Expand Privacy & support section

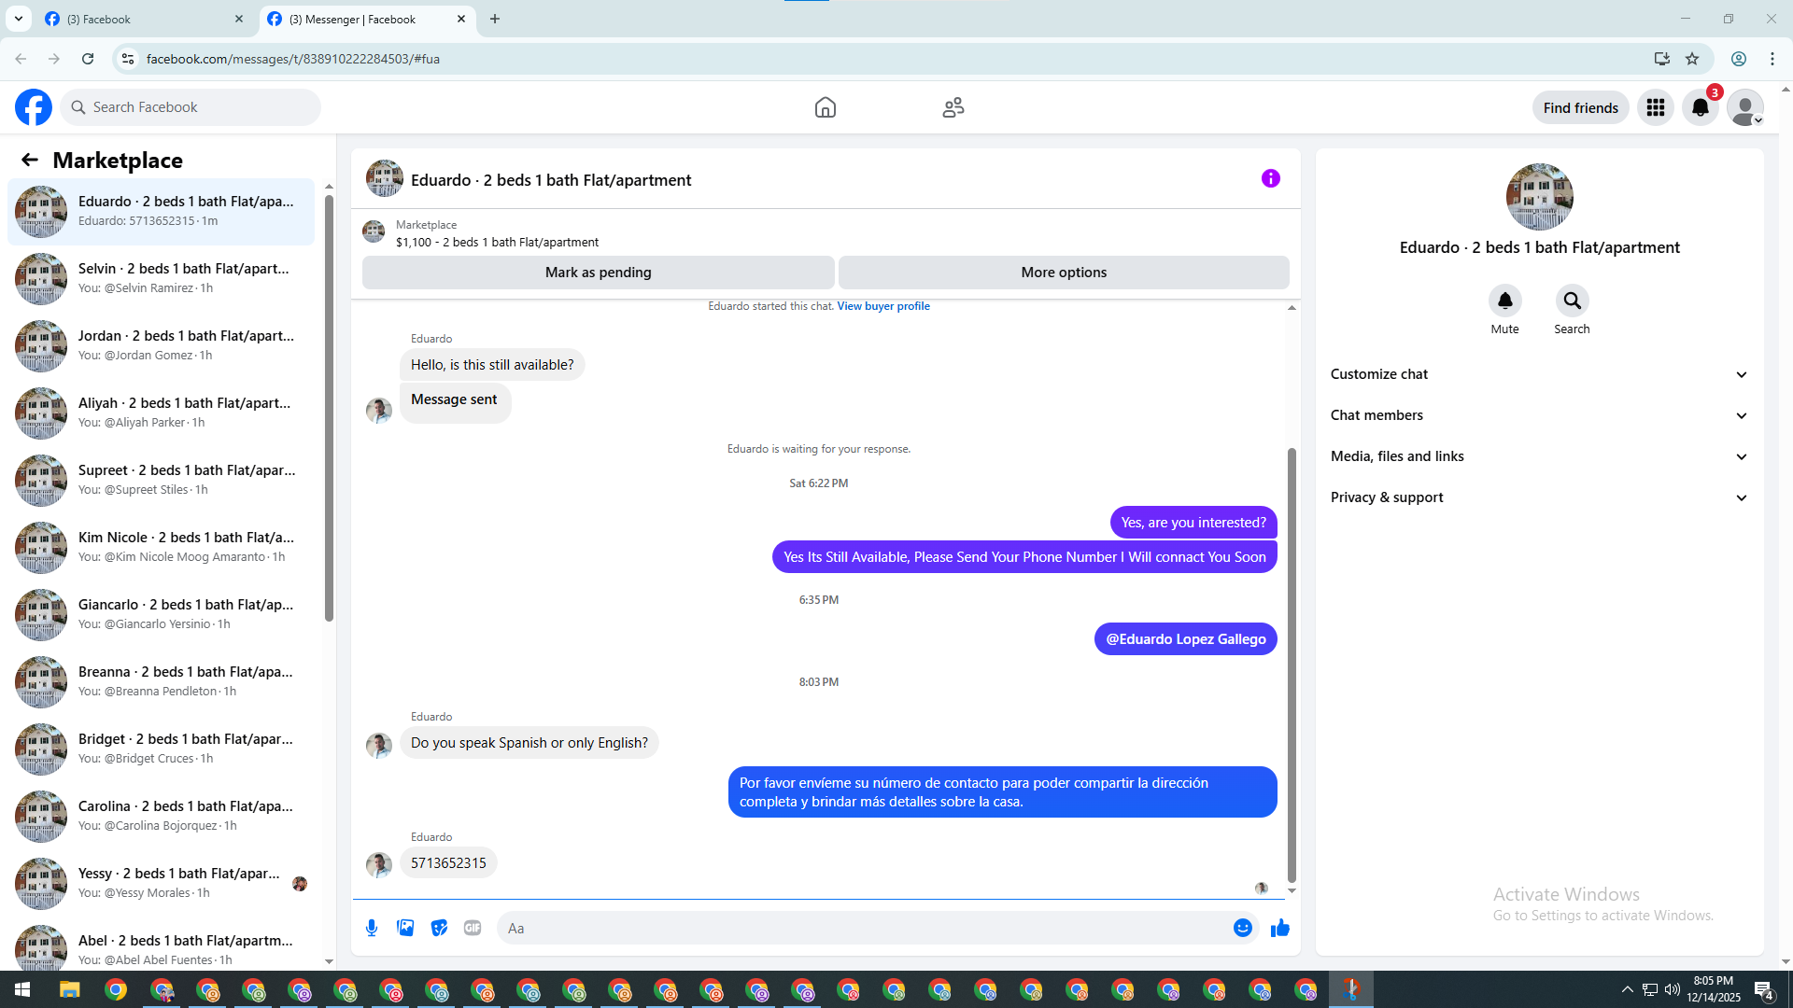(x=1538, y=497)
